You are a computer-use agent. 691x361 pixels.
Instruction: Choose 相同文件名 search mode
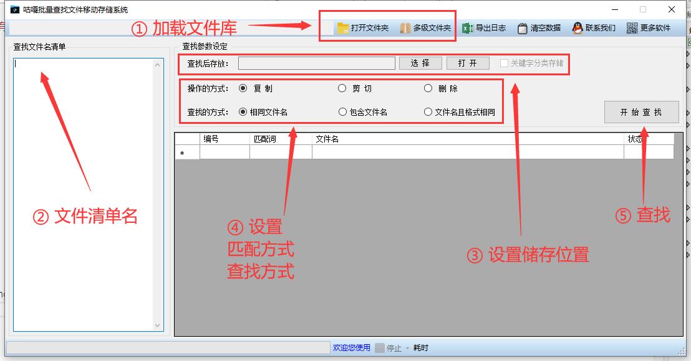pyautogui.click(x=243, y=112)
